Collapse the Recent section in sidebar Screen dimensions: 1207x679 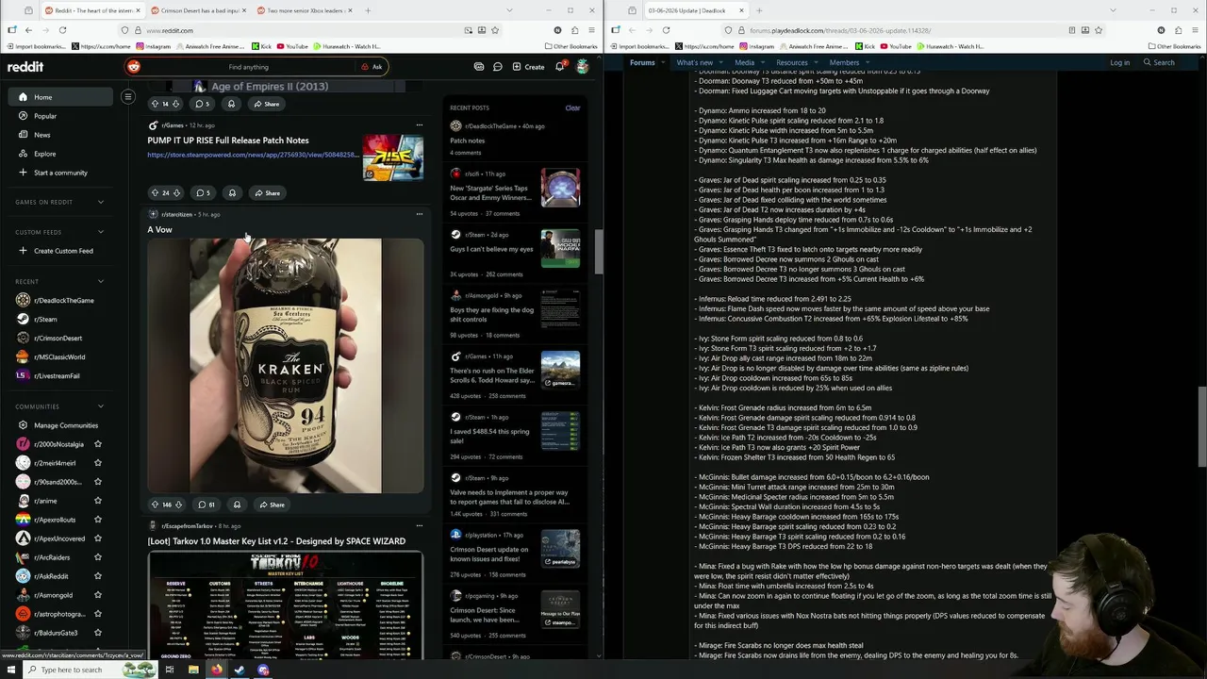click(x=101, y=281)
